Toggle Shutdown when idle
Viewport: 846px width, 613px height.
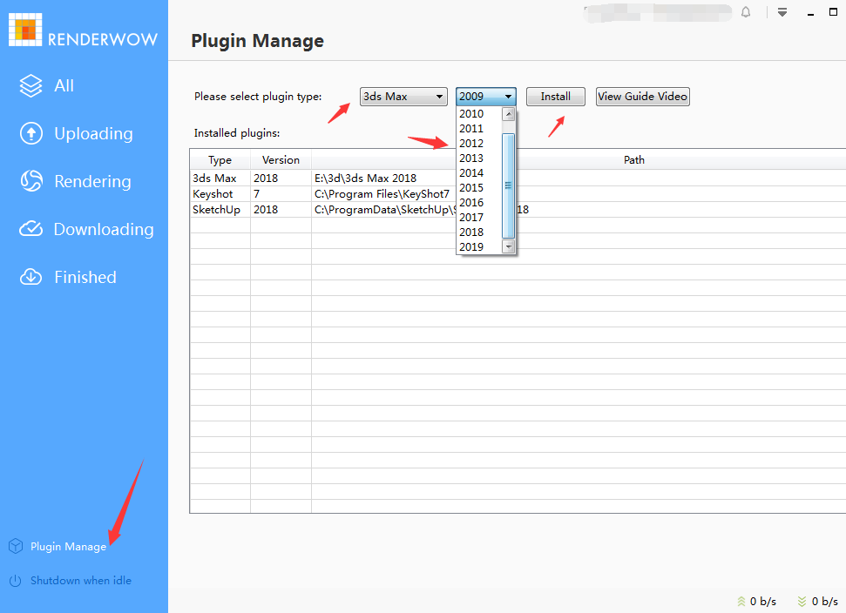pos(81,581)
